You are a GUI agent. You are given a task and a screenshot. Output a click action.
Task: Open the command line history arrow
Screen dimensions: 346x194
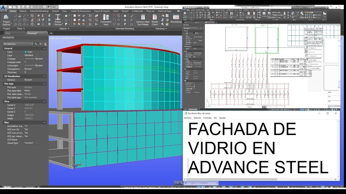point(217,183)
